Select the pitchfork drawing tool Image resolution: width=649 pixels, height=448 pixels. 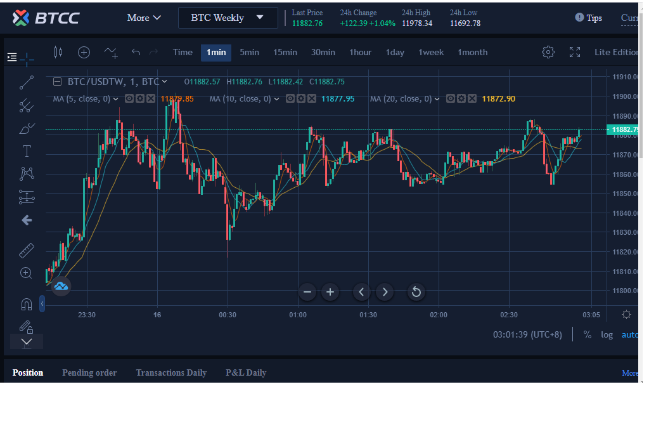(x=27, y=105)
